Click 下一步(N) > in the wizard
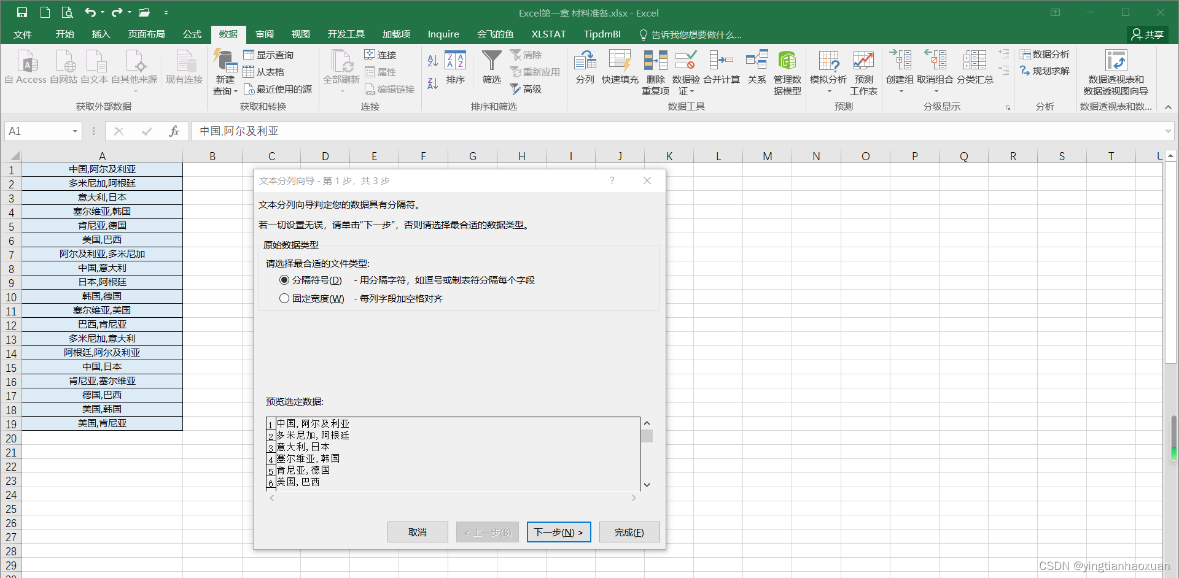This screenshot has height=578, width=1179. coord(559,532)
